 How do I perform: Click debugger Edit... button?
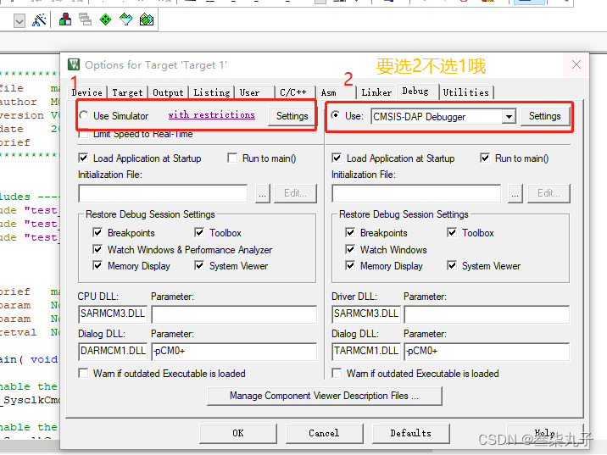(549, 193)
